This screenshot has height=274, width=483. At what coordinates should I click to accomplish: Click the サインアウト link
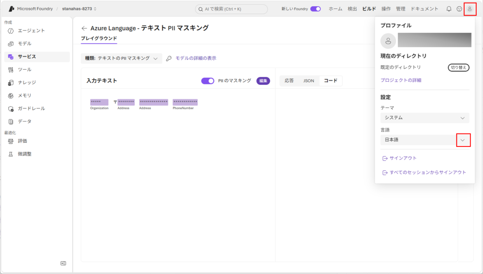pyautogui.click(x=399, y=158)
